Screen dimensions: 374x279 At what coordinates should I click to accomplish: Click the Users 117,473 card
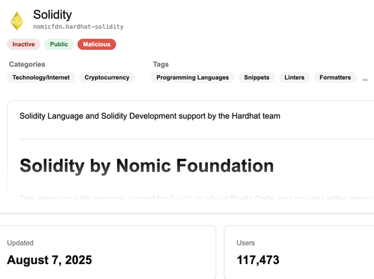[x=299, y=252]
